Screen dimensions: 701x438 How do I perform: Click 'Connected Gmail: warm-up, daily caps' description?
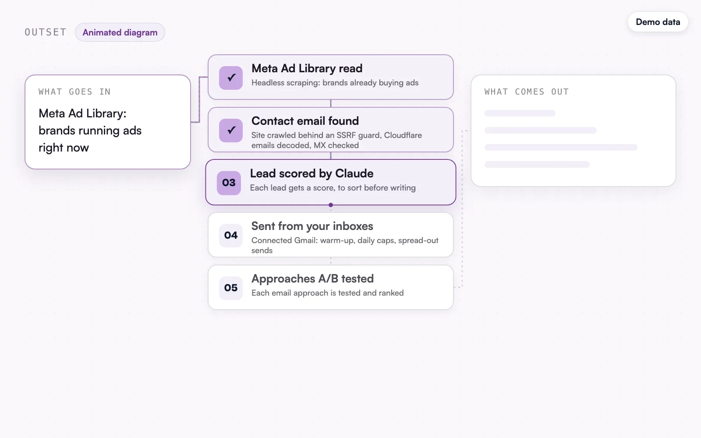[345, 245]
